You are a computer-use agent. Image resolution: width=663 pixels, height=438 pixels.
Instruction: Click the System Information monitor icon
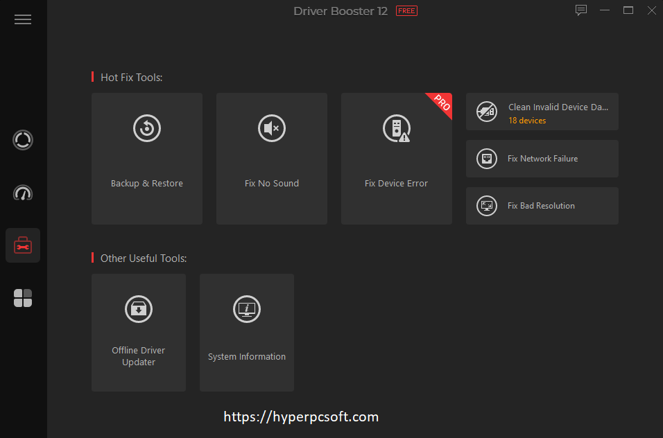tap(247, 309)
